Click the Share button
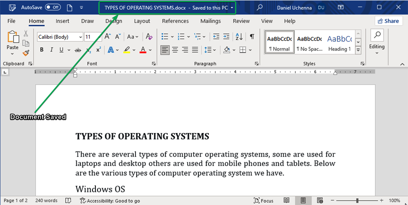This screenshot has height=205, width=408. point(388,21)
